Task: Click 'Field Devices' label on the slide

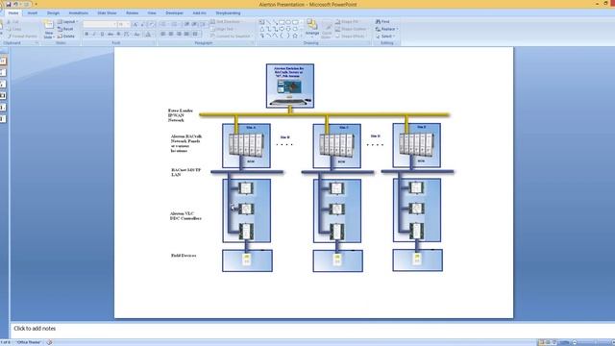Action: pos(184,256)
